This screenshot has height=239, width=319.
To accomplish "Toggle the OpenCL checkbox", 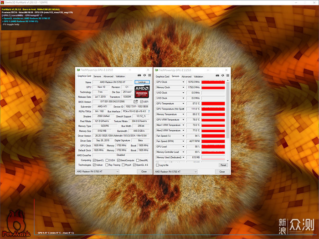I will click(x=94, y=160).
